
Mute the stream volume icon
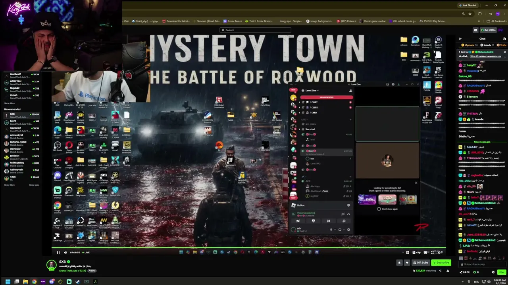(65, 253)
